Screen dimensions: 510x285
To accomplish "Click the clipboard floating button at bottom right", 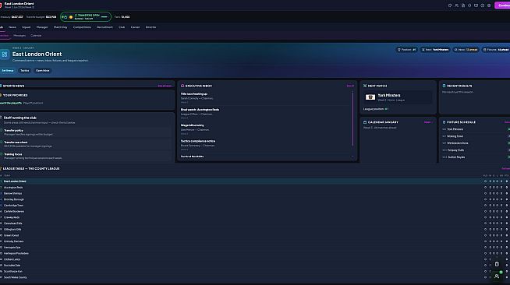I will [x=497, y=264].
